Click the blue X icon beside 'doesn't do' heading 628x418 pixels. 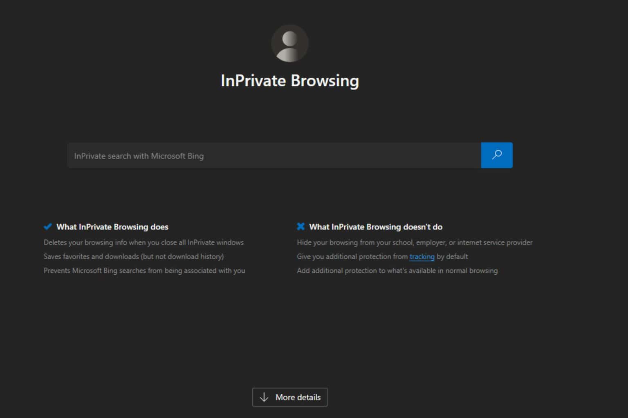click(x=301, y=227)
